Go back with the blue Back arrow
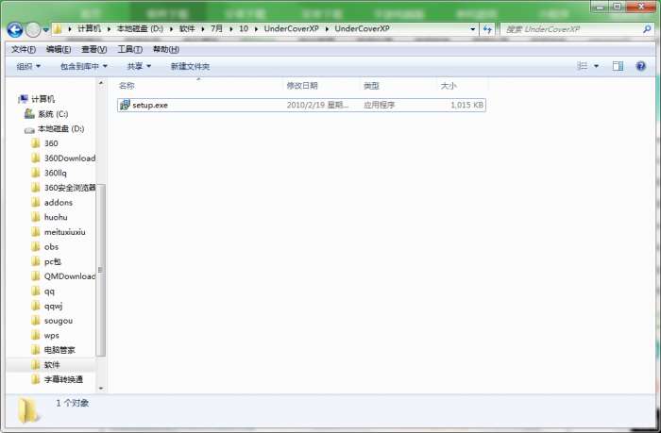This screenshot has width=661, height=433. click(x=15, y=29)
